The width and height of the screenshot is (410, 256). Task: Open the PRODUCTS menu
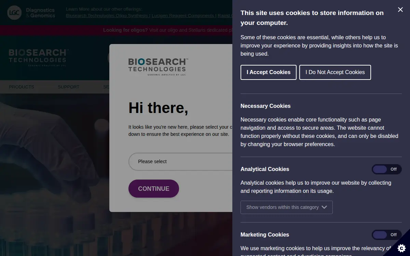pos(22,87)
